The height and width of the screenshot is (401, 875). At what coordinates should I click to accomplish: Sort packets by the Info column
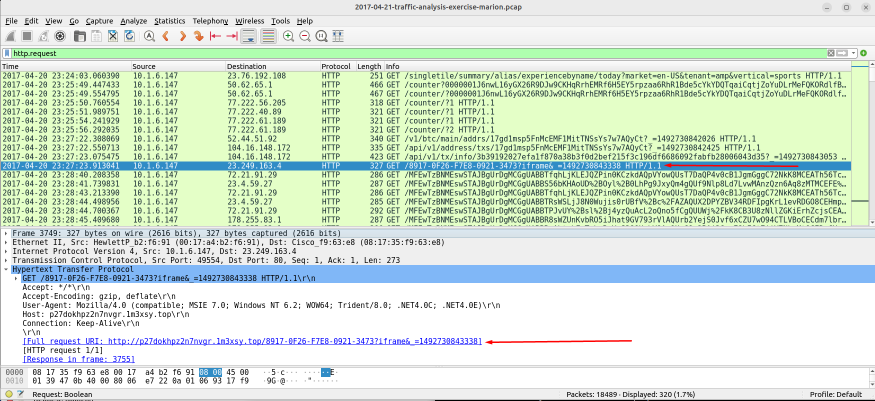[617, 66]
